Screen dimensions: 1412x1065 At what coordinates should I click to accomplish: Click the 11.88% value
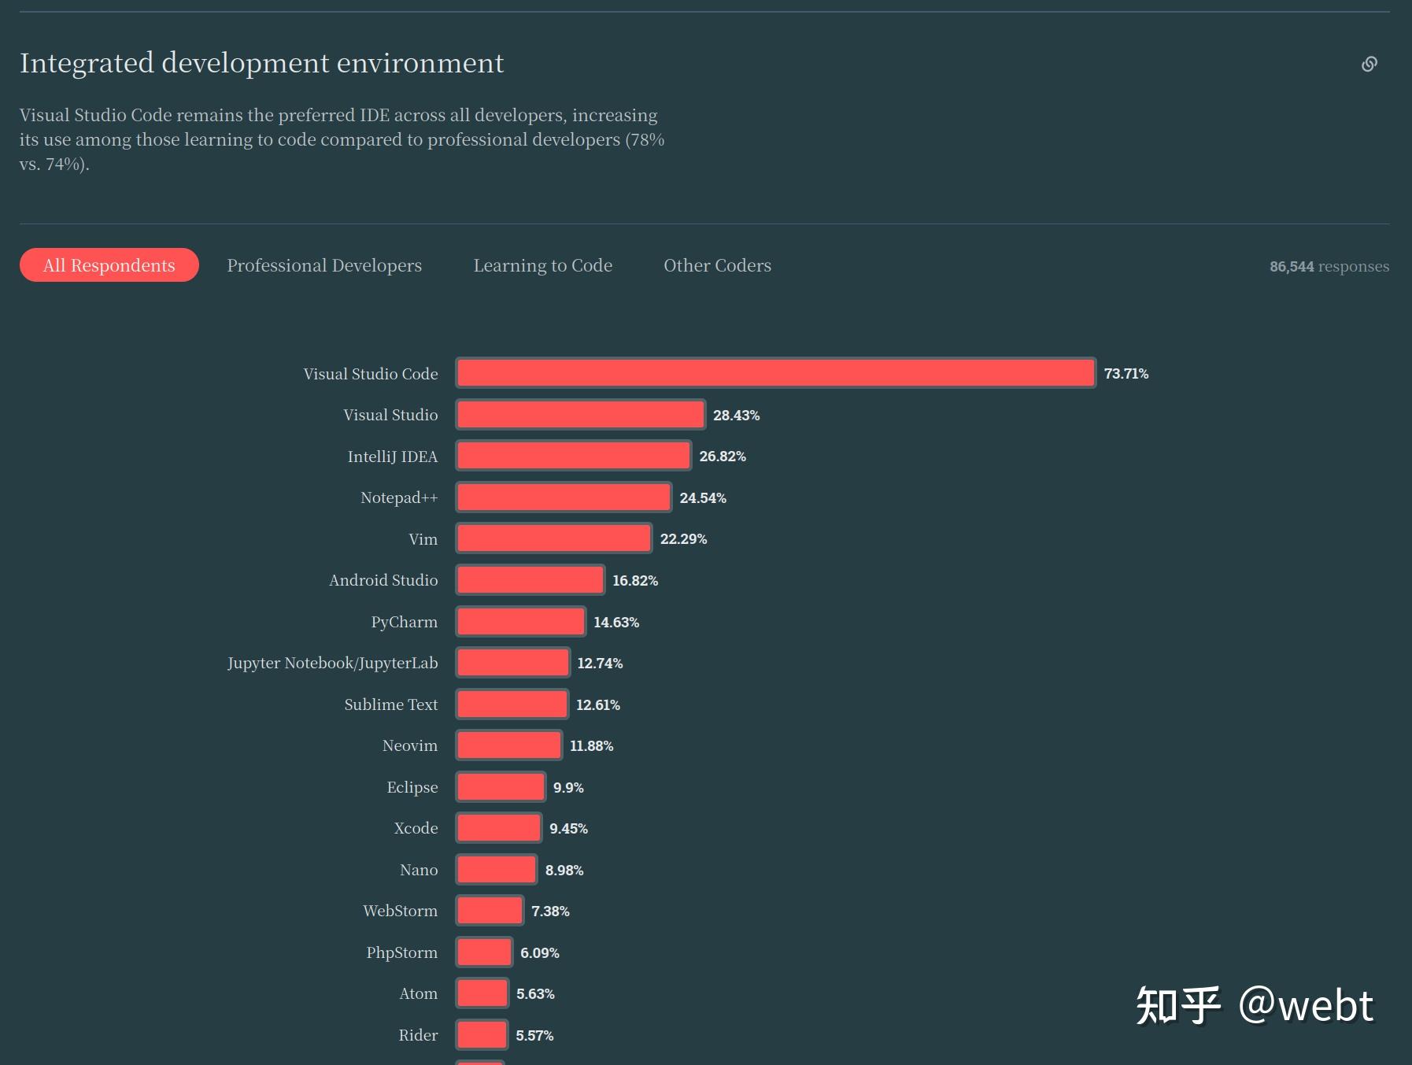(592, 745)
